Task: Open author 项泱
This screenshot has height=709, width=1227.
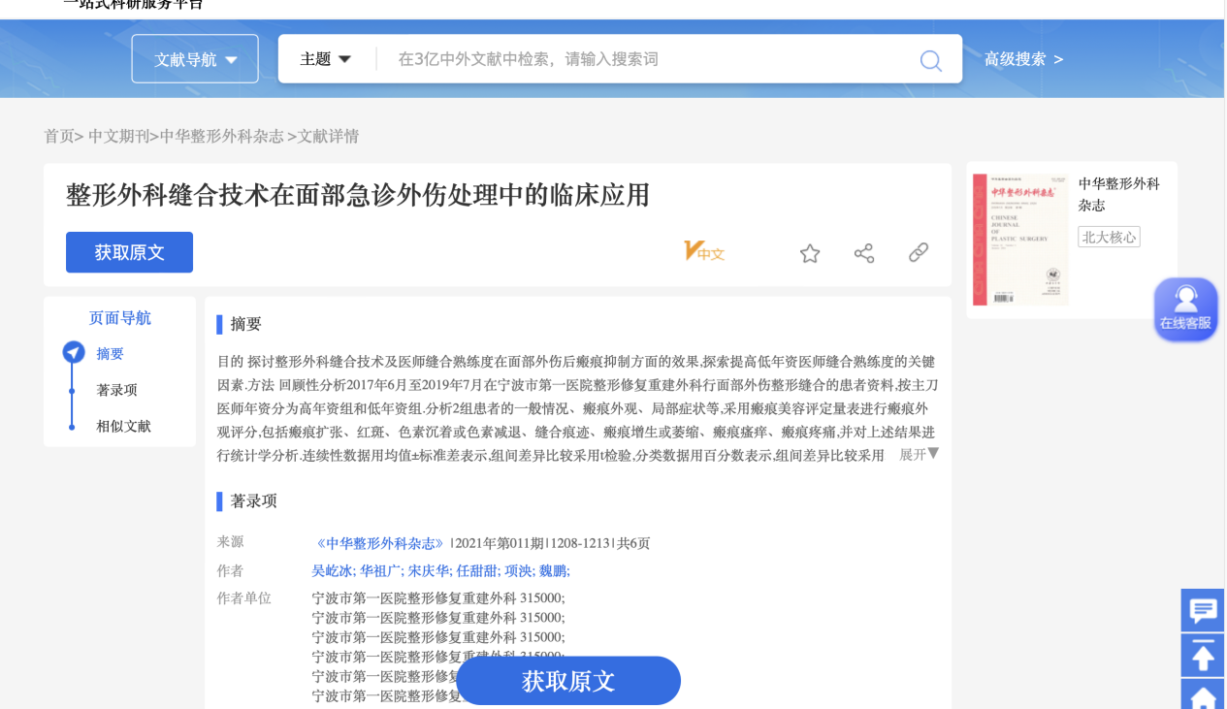Action: pyautogui.click(x=516, y=570)
